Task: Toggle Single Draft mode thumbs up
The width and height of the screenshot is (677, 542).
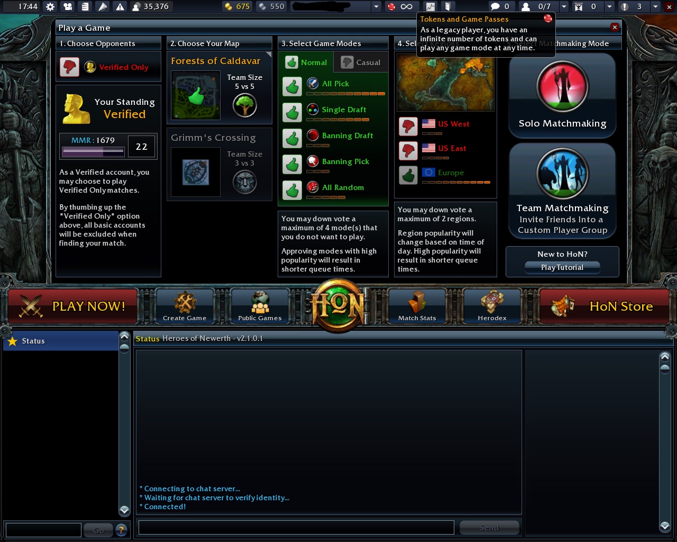Action: click(292, 112)
